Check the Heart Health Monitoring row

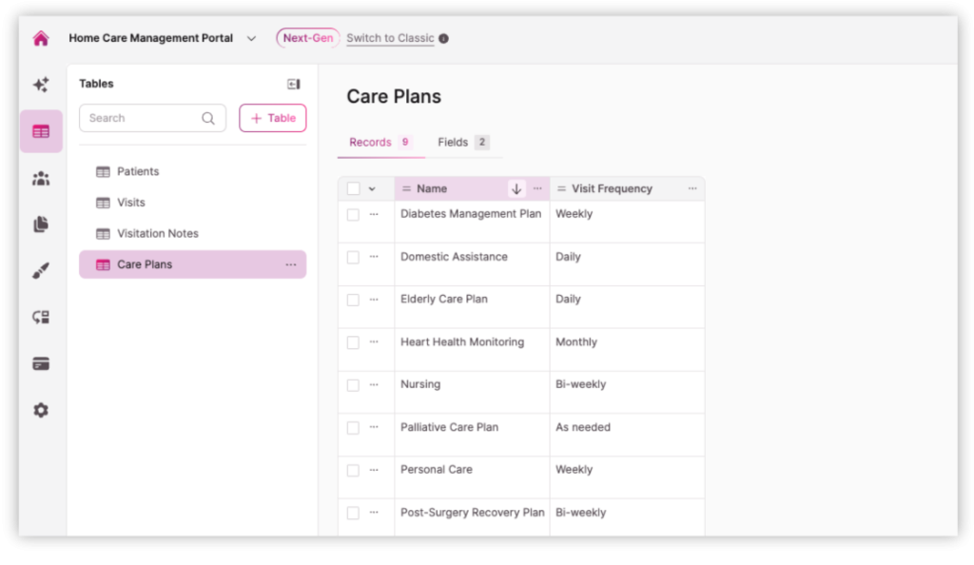(x=353, y=342)
